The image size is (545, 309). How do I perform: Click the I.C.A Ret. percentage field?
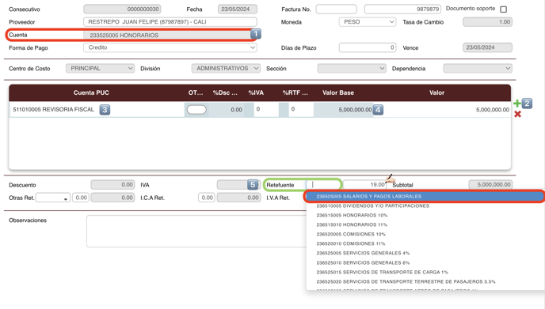coord(207,198)
